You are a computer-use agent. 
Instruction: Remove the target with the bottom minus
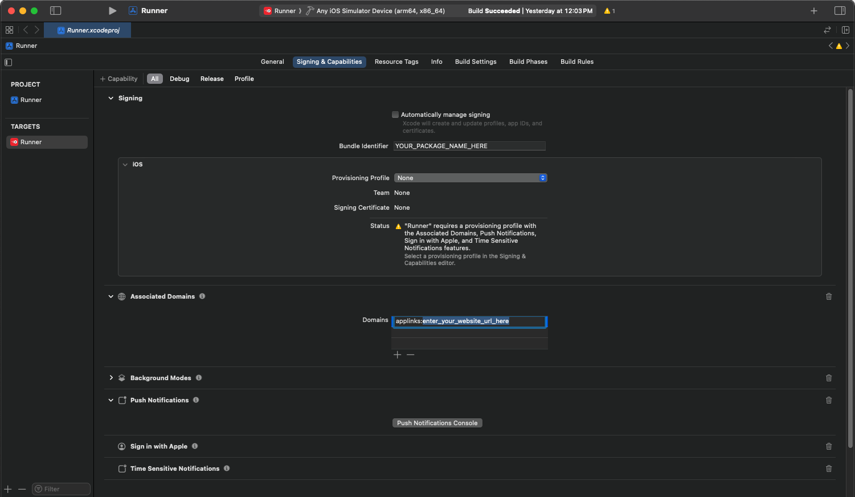[x=22, y=489]
